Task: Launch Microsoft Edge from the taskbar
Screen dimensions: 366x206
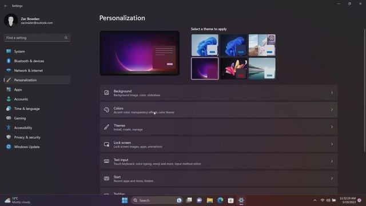Action: 220,200
